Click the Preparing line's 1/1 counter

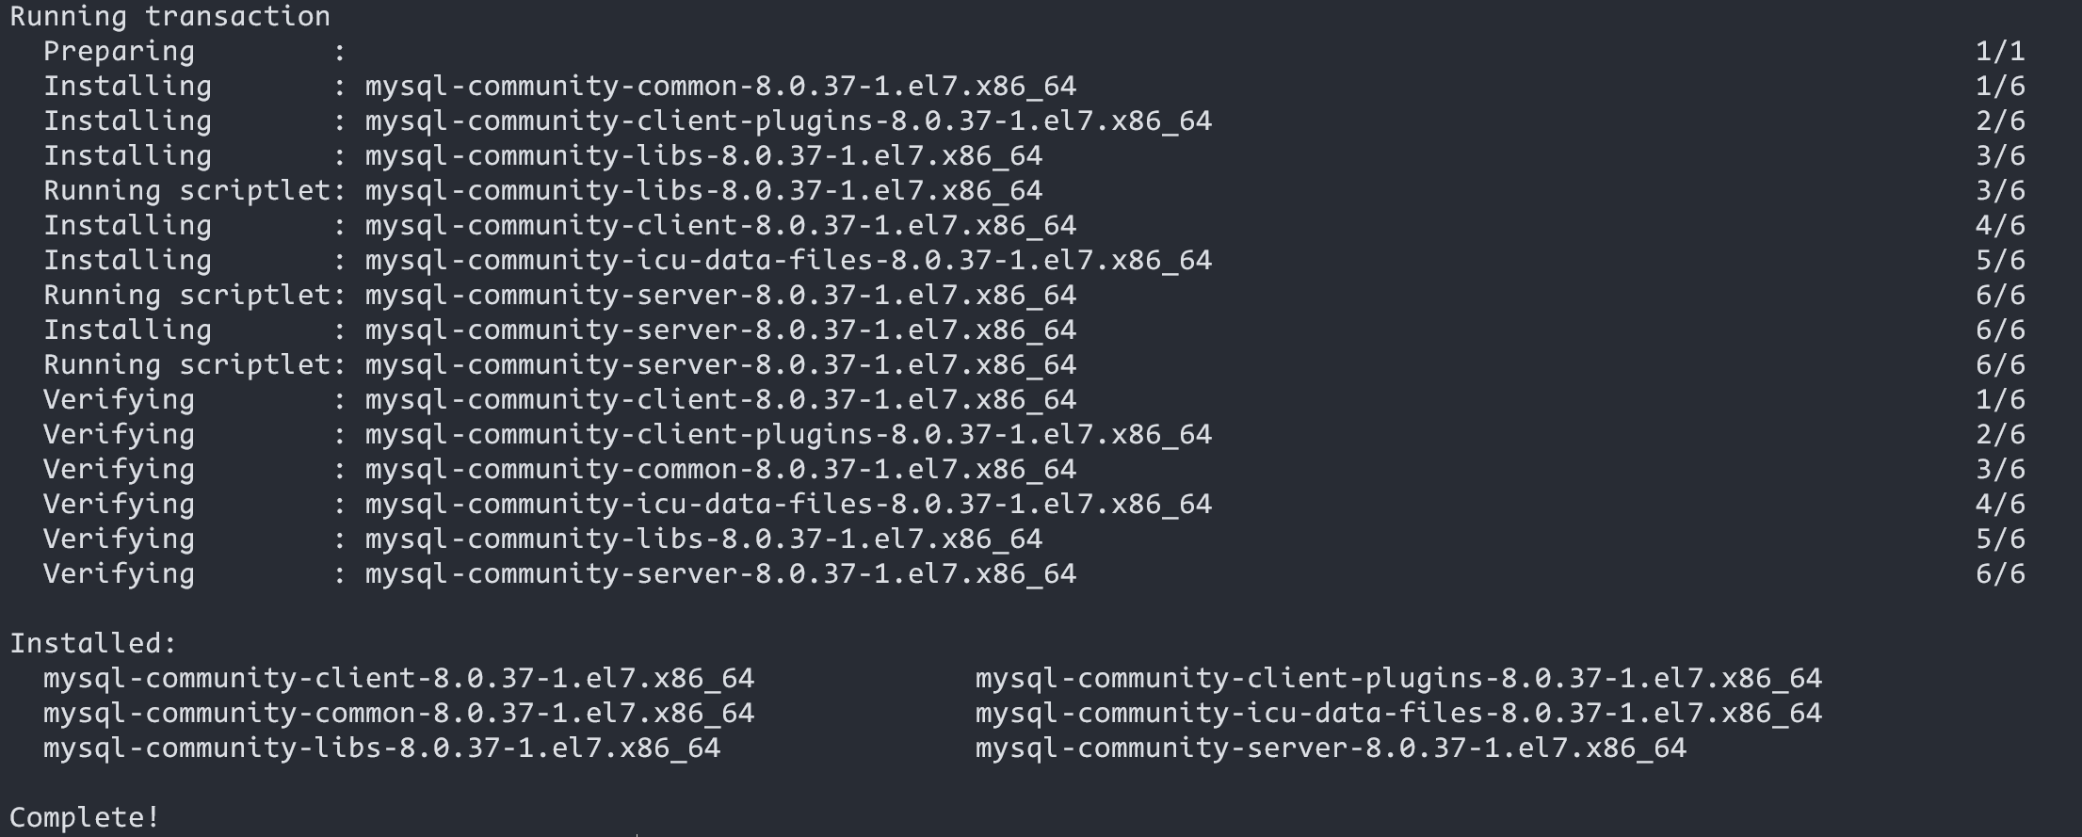coord(1999,52)
